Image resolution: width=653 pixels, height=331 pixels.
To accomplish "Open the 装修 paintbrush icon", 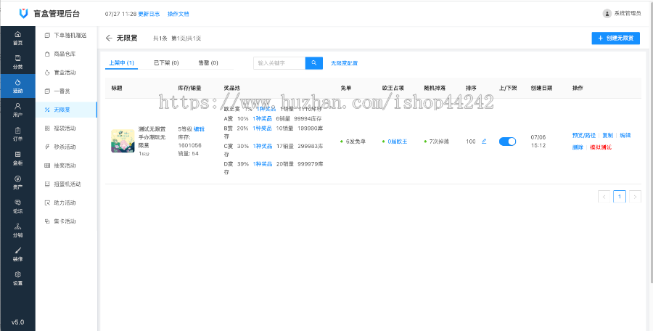I will click(x=17, y=250).
